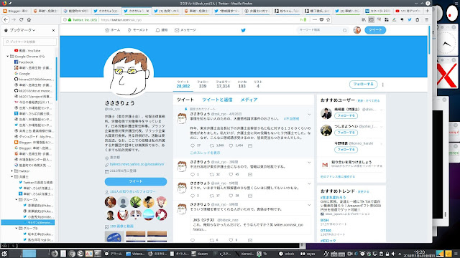460x258 pixels.
Task: Toggle the Firefox sidebar button
Action: pos(371,19)
